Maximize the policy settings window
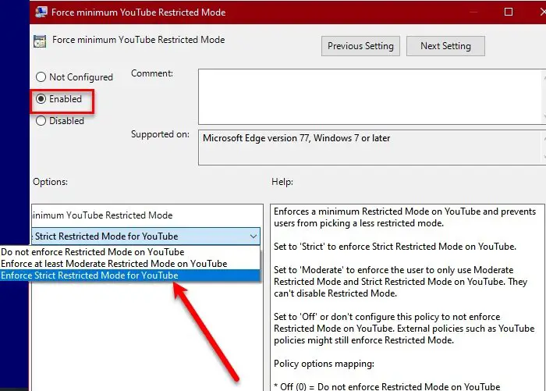The width and height of the screenshot is (546, 391). pos(509,12)
